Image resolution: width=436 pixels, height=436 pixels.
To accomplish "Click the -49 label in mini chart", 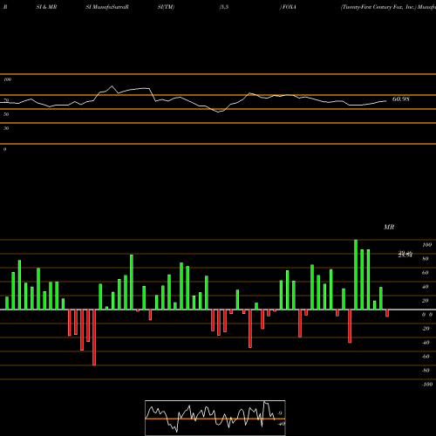I will (281, 424).
